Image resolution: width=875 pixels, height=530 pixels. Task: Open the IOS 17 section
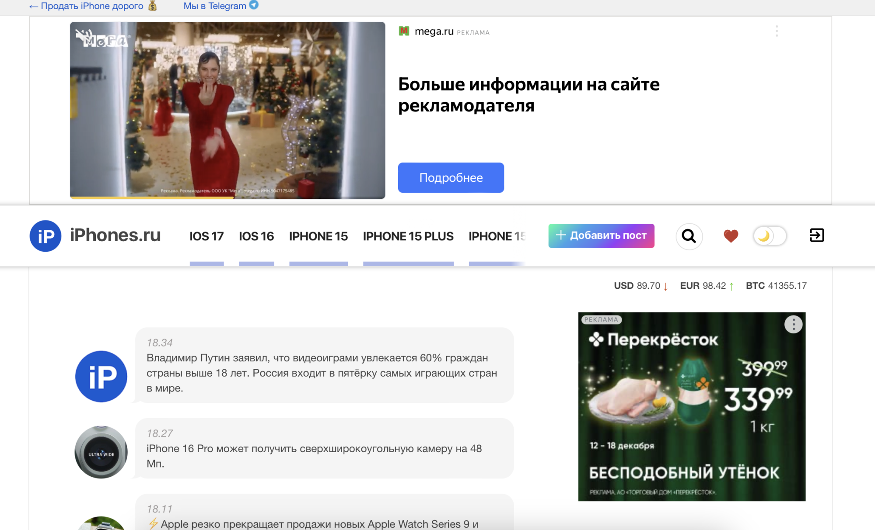coord(206,236)
